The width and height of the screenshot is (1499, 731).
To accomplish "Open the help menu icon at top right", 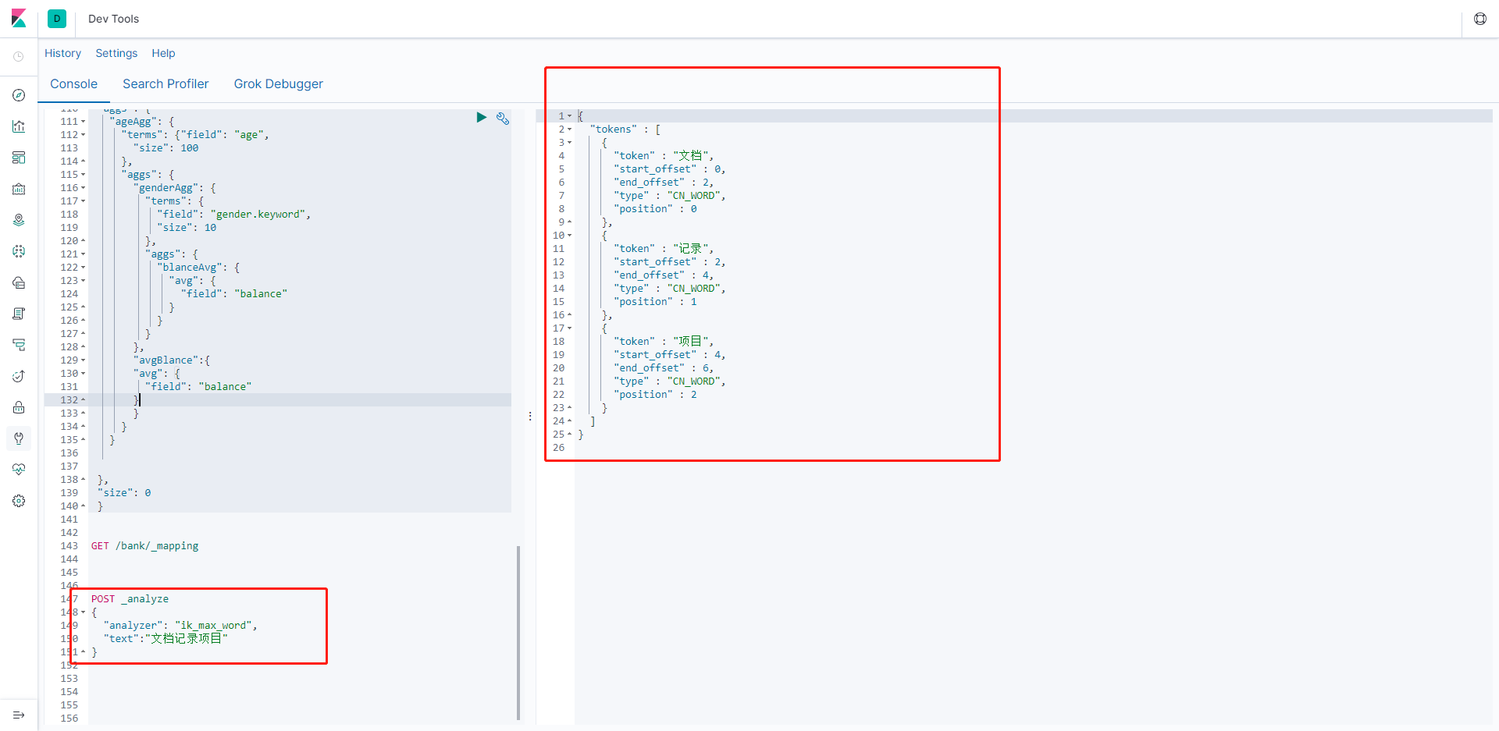I will pos(1480,19).
